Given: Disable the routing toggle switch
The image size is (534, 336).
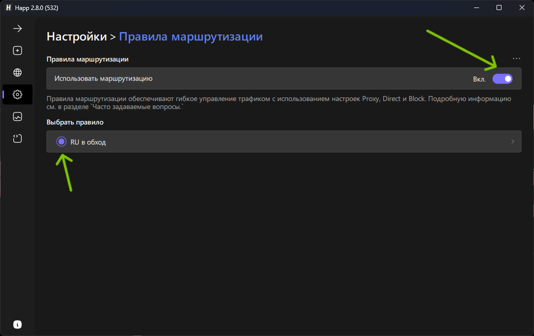Looking at the screenshot, I should coord(502,78).
